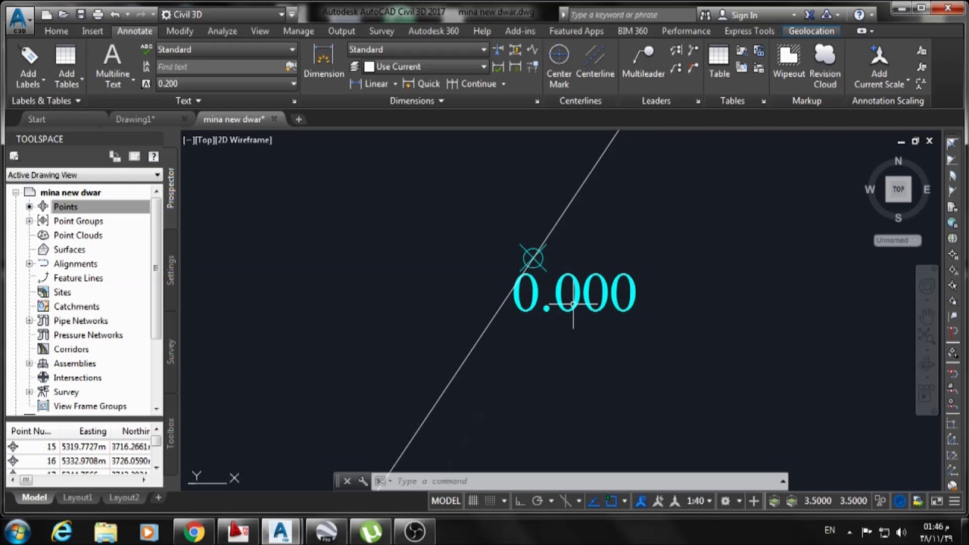Click the help icon in Toolspace
Image resolution: width=969 pixels, height=545 pixels.
pyautogui.click(x=154, y=157)
